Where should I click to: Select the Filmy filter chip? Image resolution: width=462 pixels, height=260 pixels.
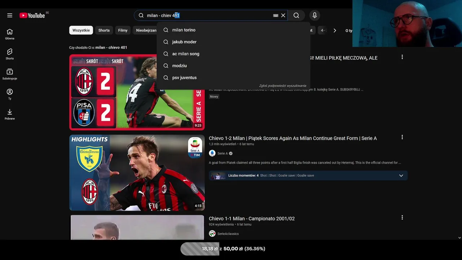pos(123,30)
